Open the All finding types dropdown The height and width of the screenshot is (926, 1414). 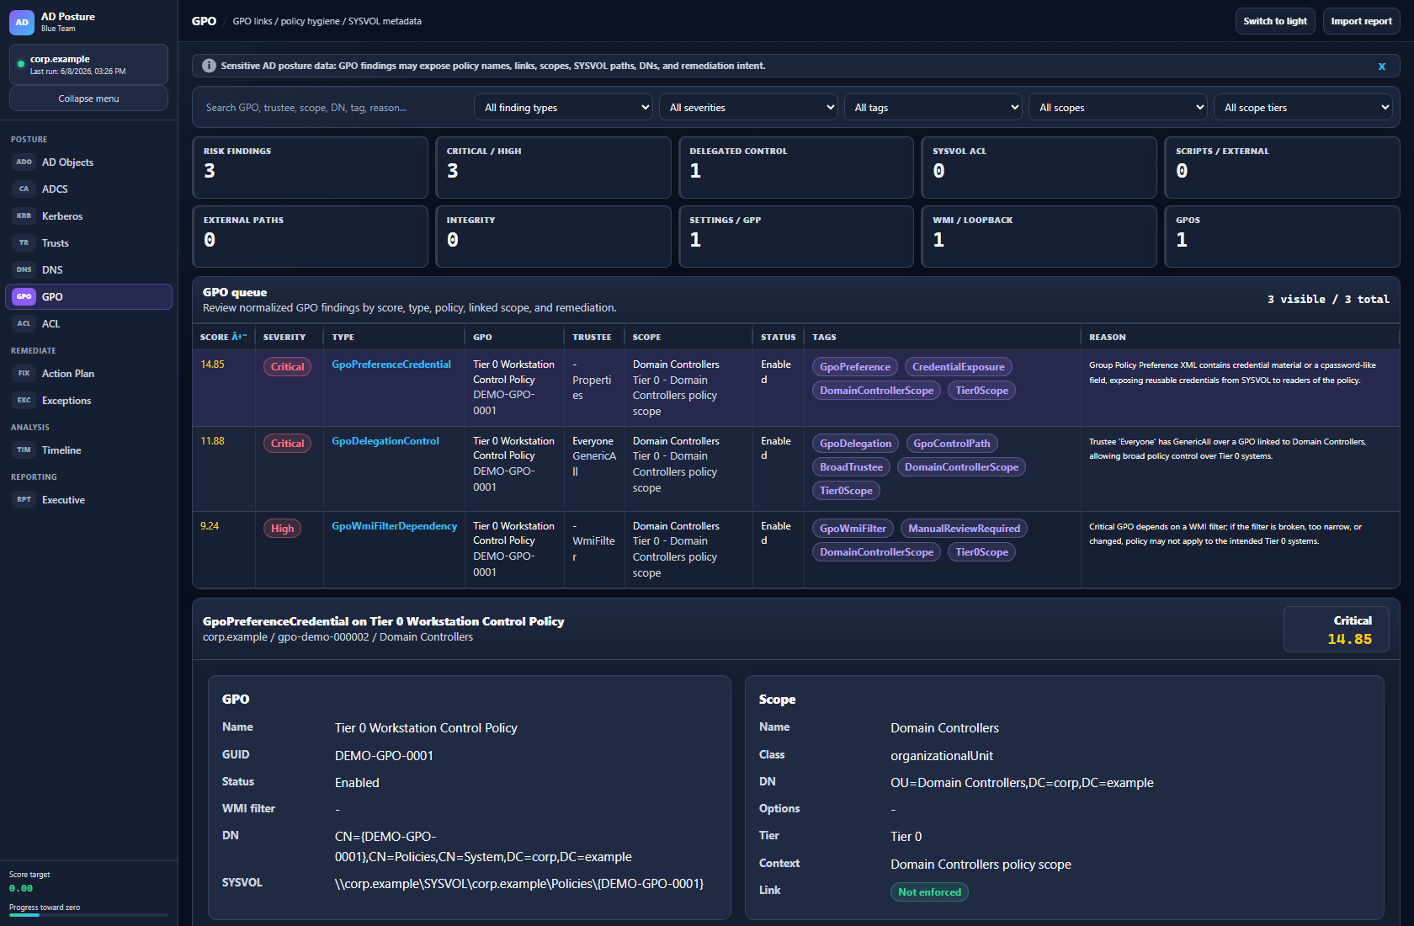coord(563,107)
